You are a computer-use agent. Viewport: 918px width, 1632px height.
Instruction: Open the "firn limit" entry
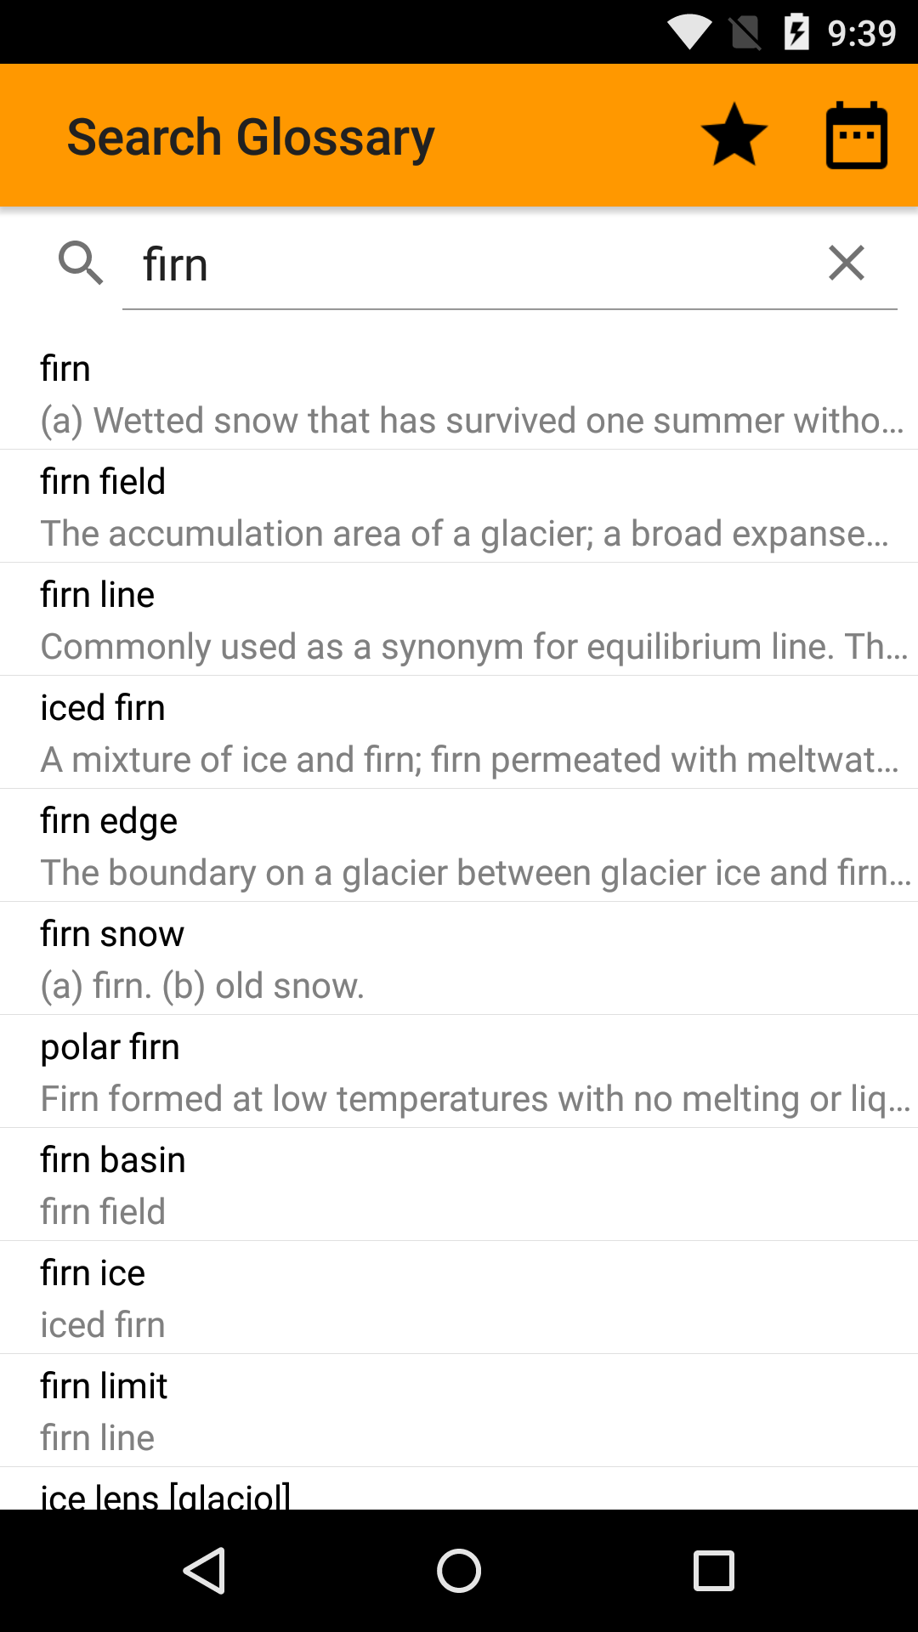pyautogui.click(x=459, y=1412)
